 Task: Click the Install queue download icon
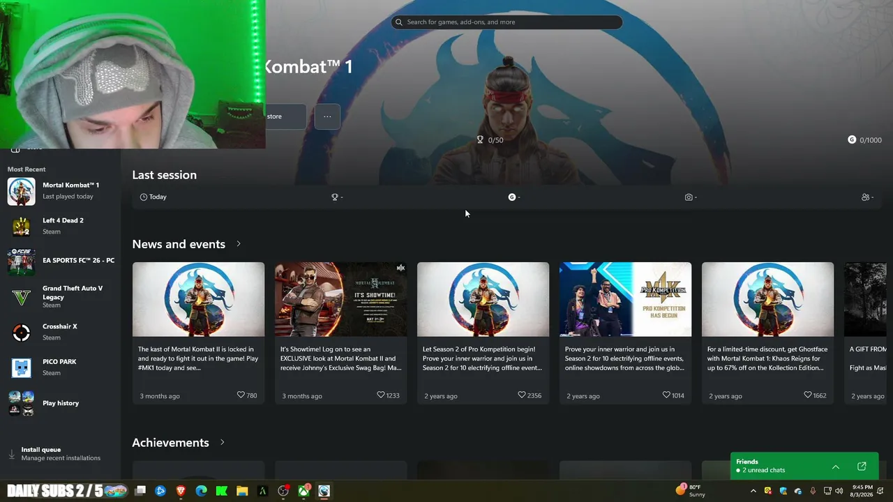coord(11,454)
